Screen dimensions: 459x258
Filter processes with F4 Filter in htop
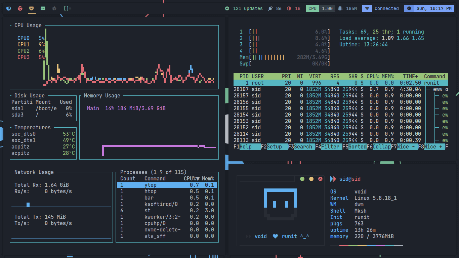(x=329, y=147)
